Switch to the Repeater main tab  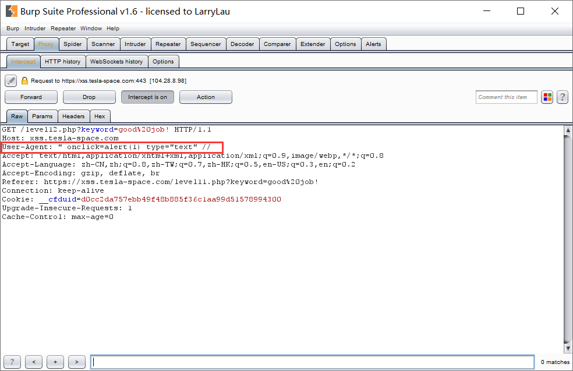168,44
